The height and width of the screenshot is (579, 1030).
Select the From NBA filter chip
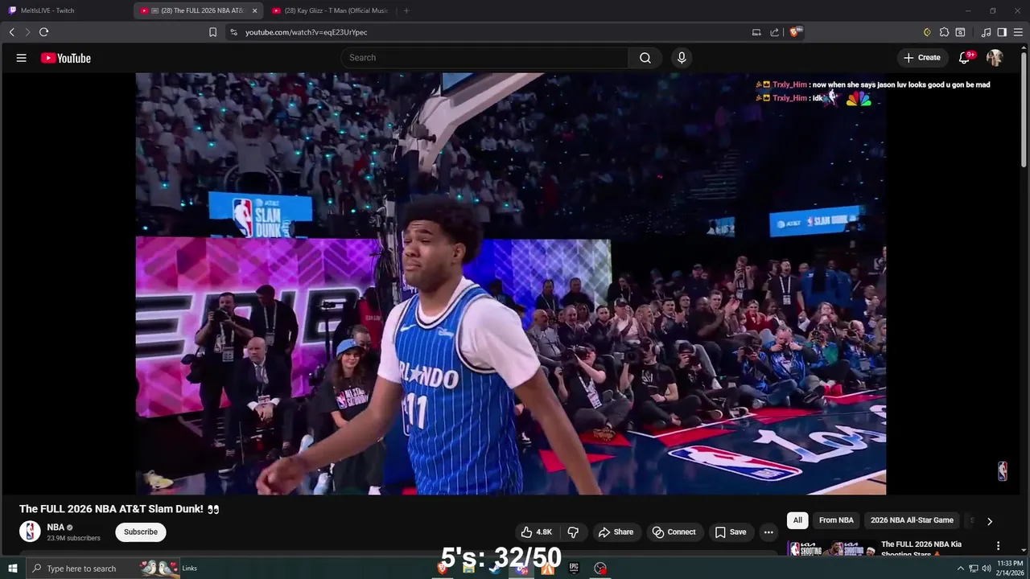point(836,520)
